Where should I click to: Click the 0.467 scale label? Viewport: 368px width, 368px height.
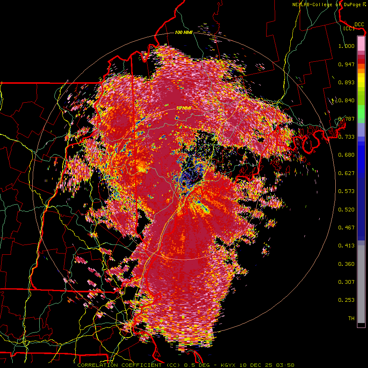pyautogui.click(x=346, y=228)
